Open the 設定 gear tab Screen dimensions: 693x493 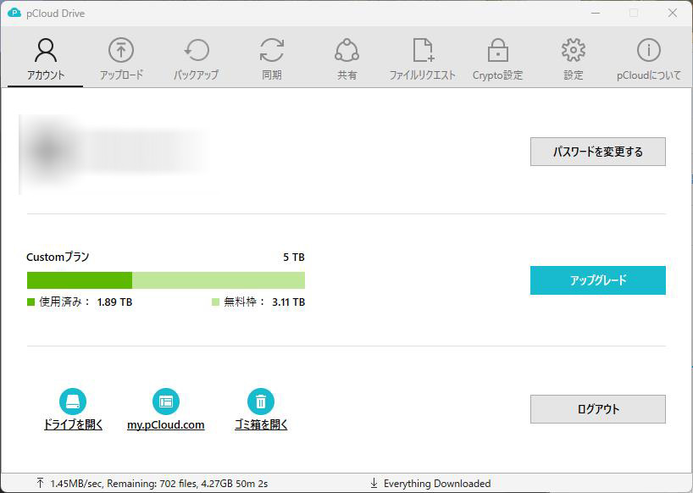tap(574, 58)
